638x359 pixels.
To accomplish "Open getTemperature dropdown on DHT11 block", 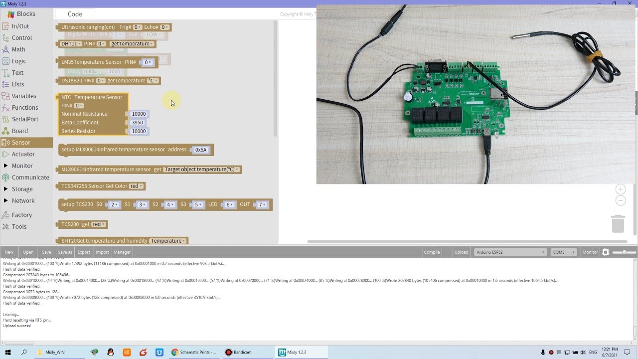I will point(132,44).
